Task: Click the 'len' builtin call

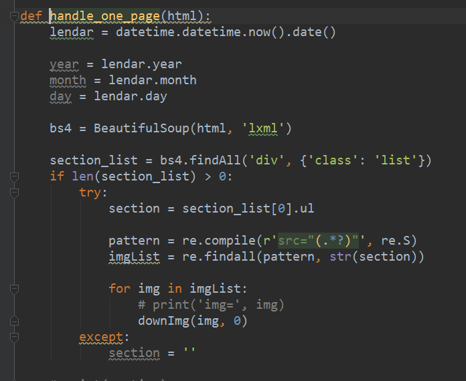Action: [x=82, y=176]
